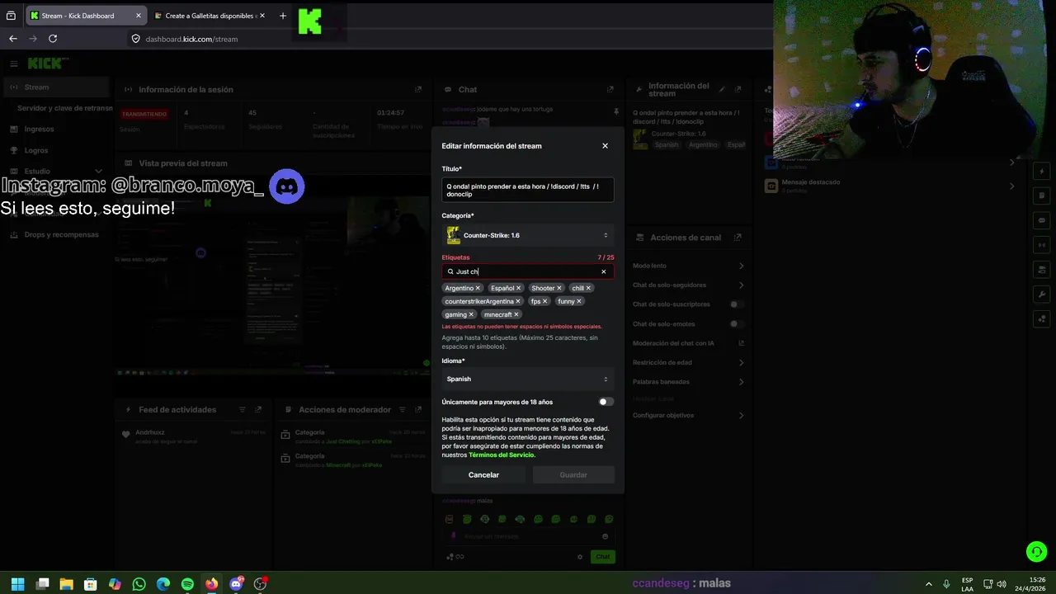Image resolution: width=1056 pixels, height=594 pixels.
Task: Click the Cancelar button
Action: point(483,474)
